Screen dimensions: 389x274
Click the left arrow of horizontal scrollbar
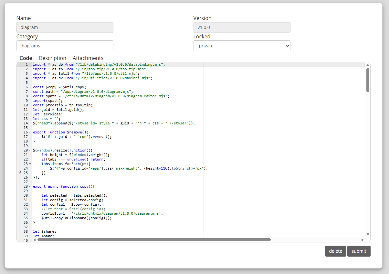35,240
